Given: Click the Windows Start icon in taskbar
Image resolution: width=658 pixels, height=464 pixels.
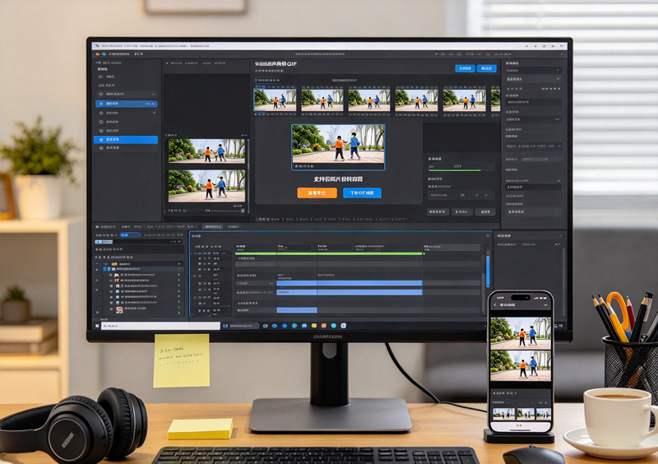Looking at the screenshot, I should (97, 326).
